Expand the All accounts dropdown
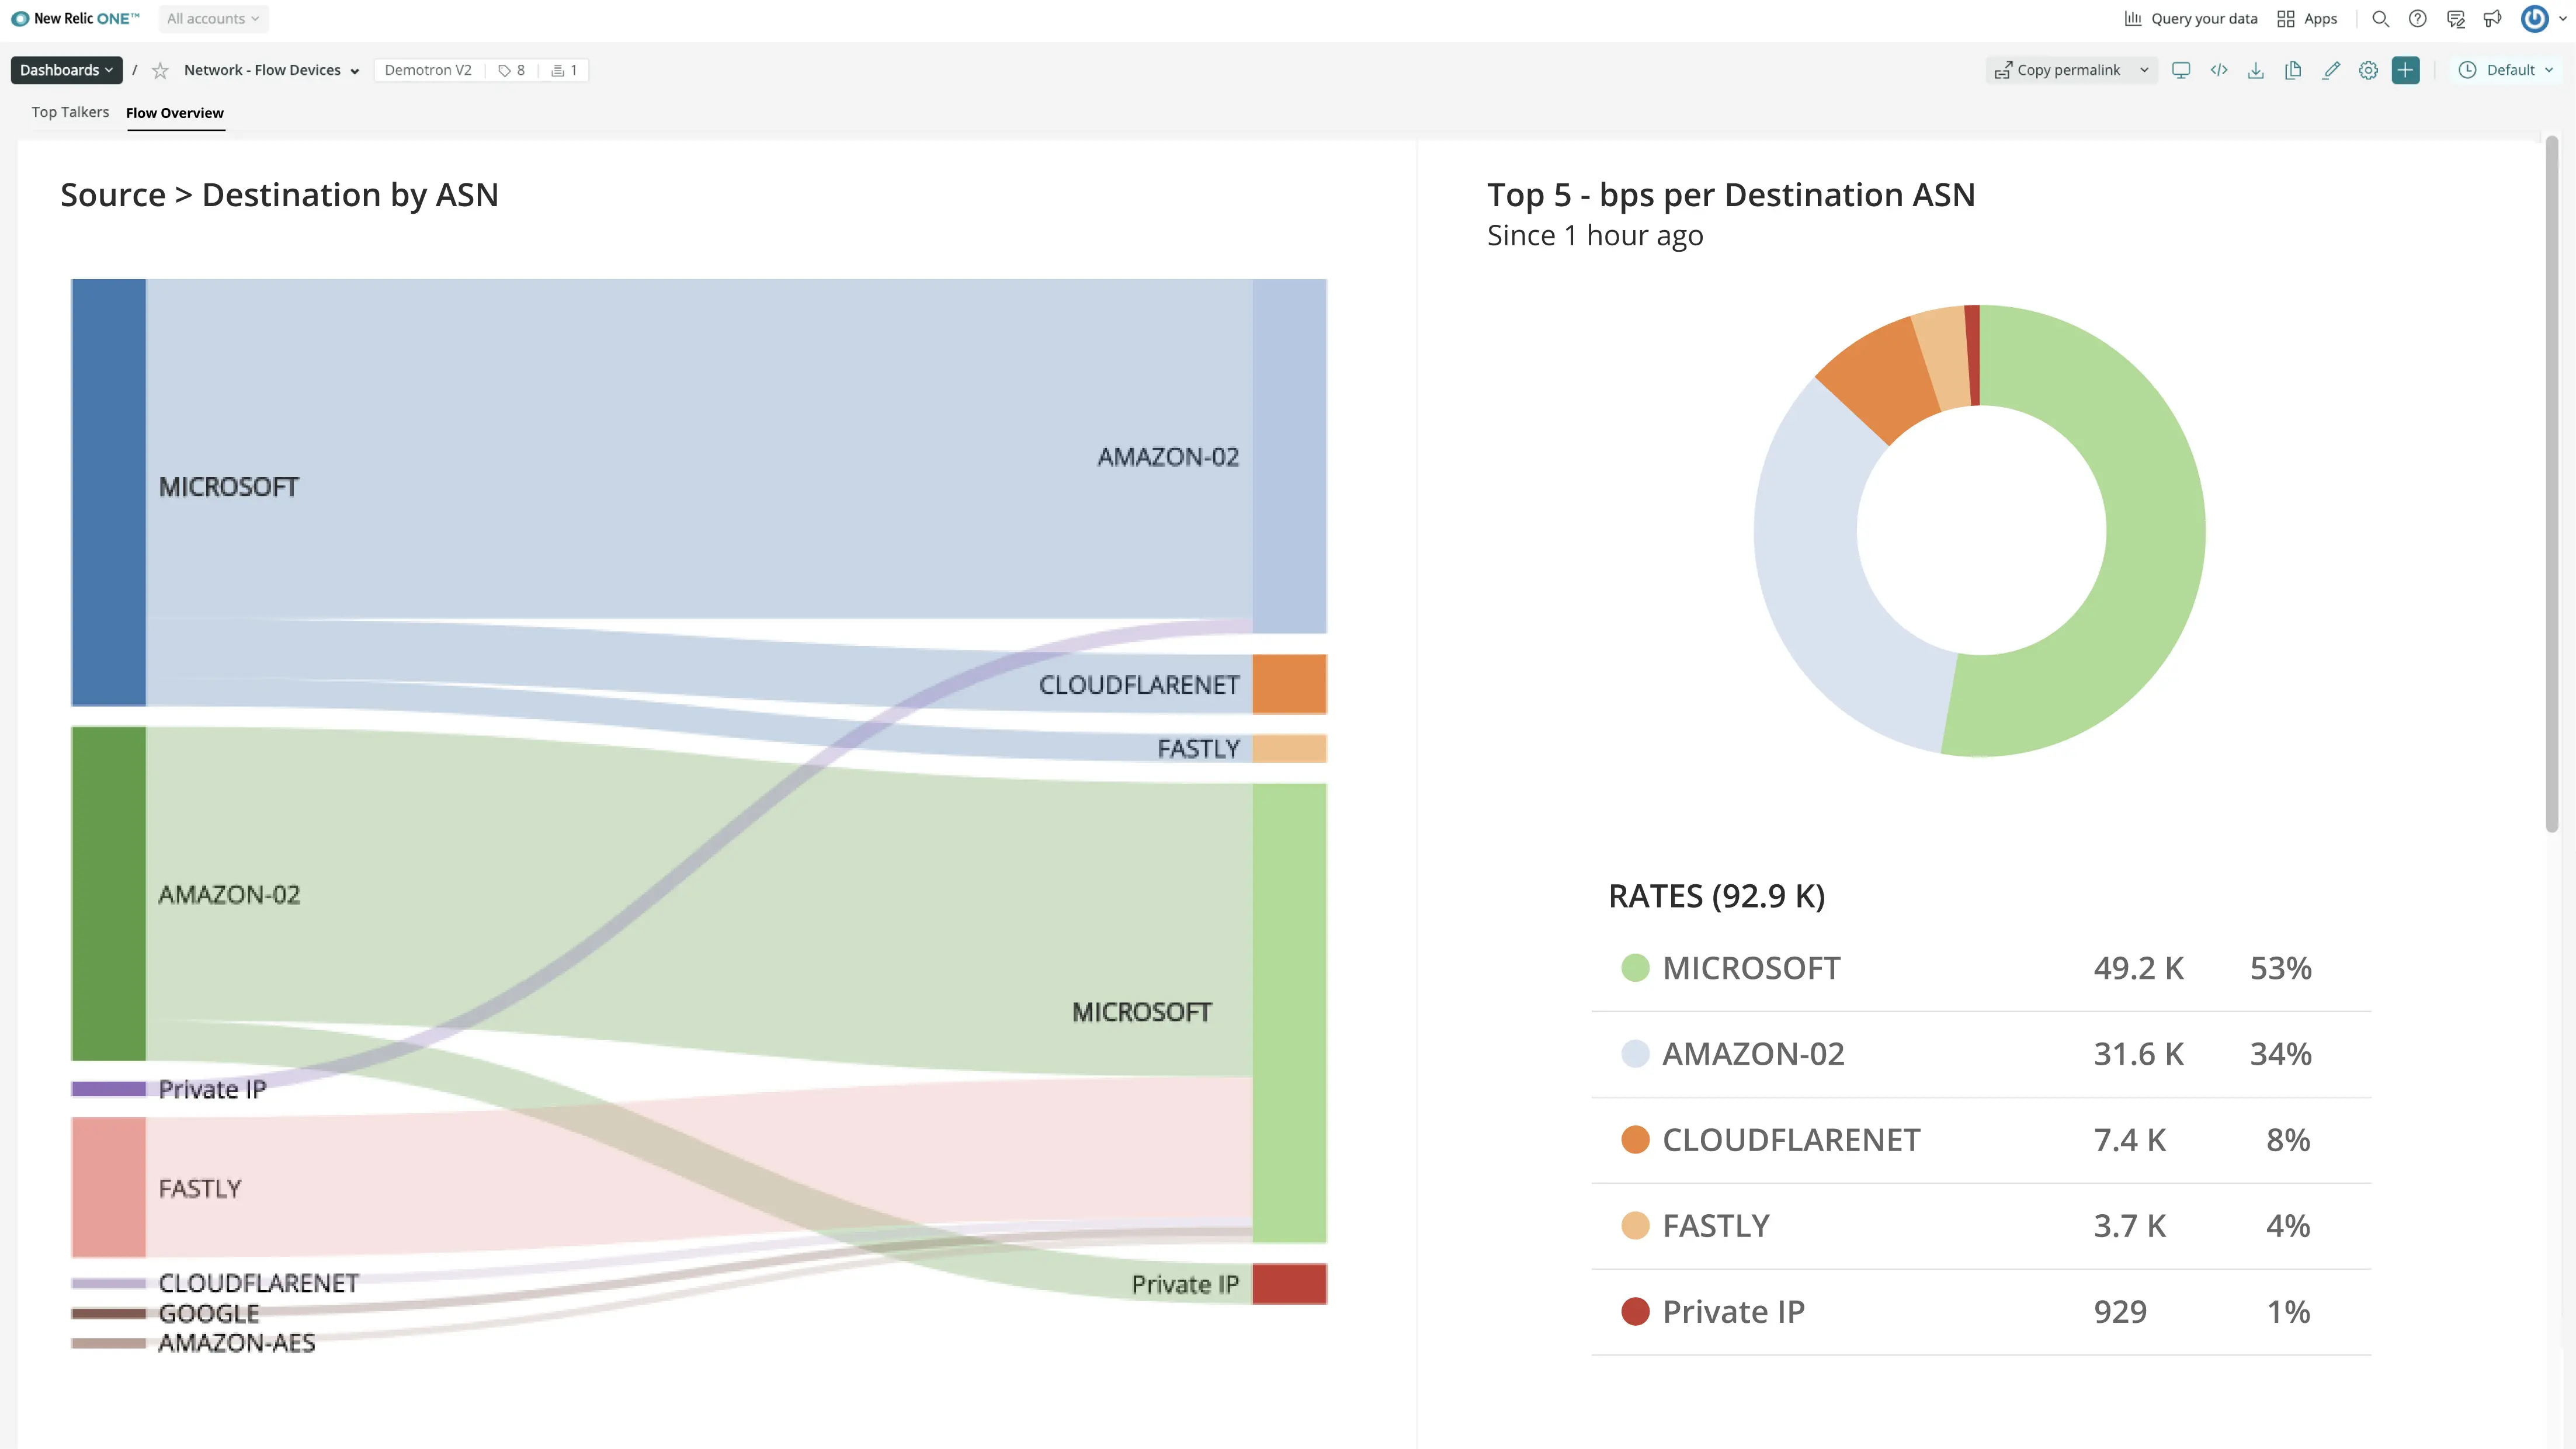The width and height of the screenshot is (2576, 1449). [x=212, y=18]
